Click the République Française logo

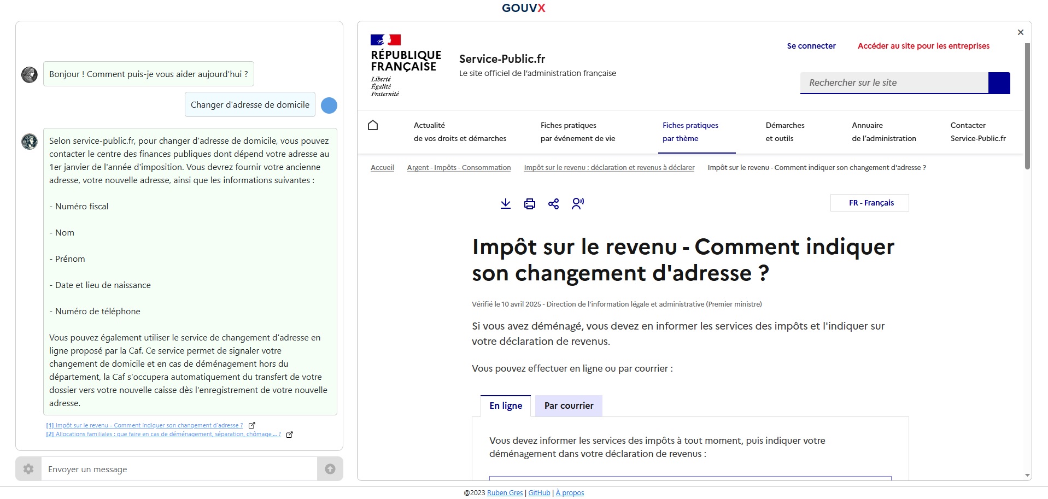point(406,66)
